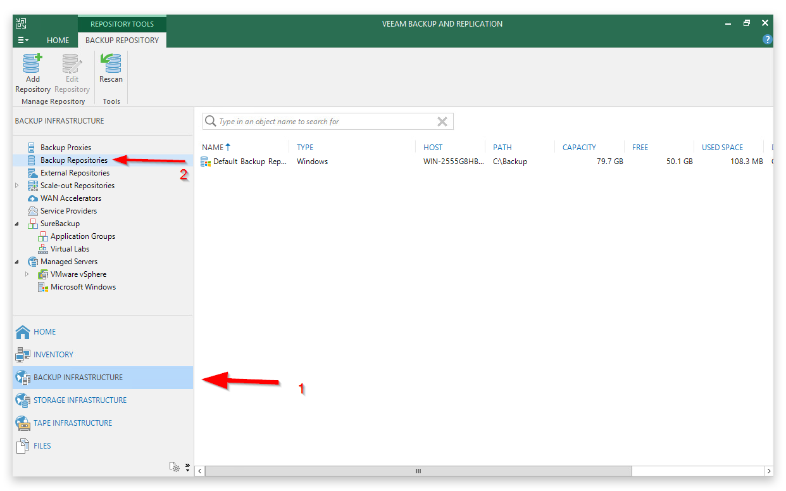The height and width of the screenshot is (491, 786).
Task: Click the External Repositories tree icon
Action: [x=33, y=173]
